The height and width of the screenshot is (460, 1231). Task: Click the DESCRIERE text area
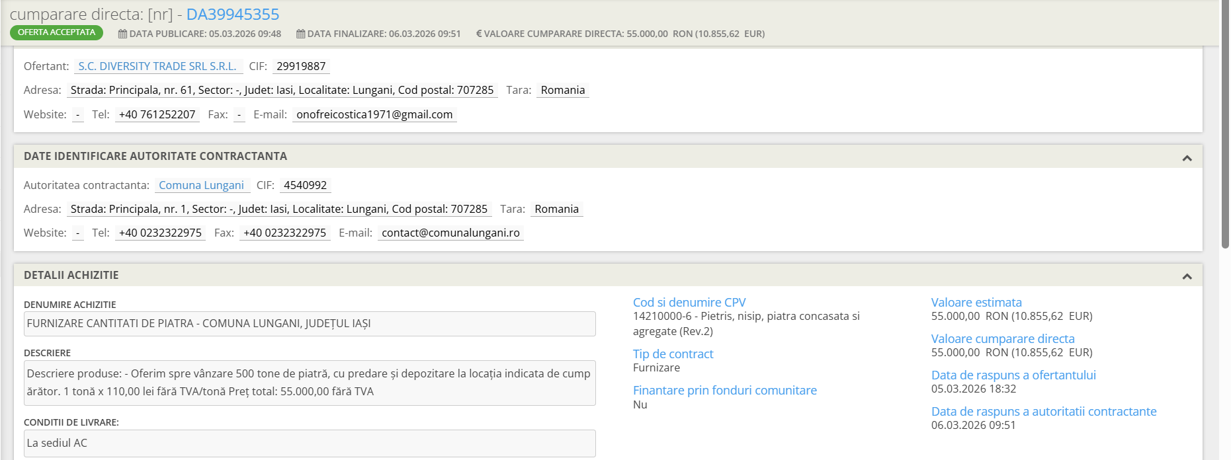tap(310, 383)
